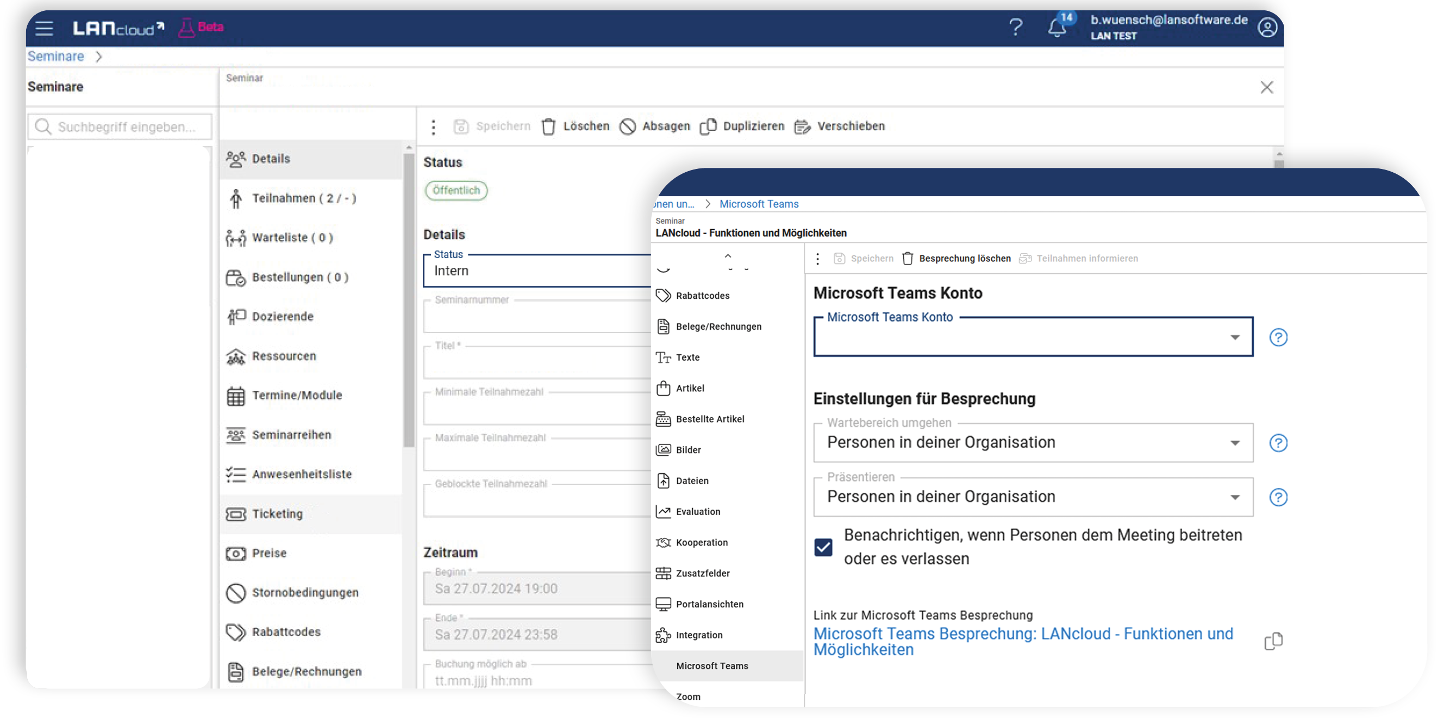The width and height of the screenshot is (1444, 722).
Task: Follow the Microsoft Teams Besprechung link
Action: coord(1023,642)
